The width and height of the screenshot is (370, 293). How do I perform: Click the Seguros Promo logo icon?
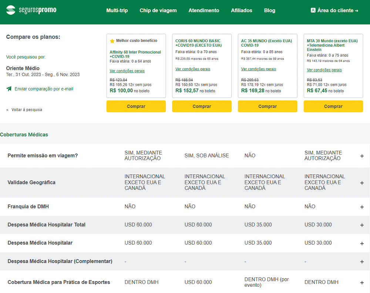pyautogui.click(x=11, y=10)
